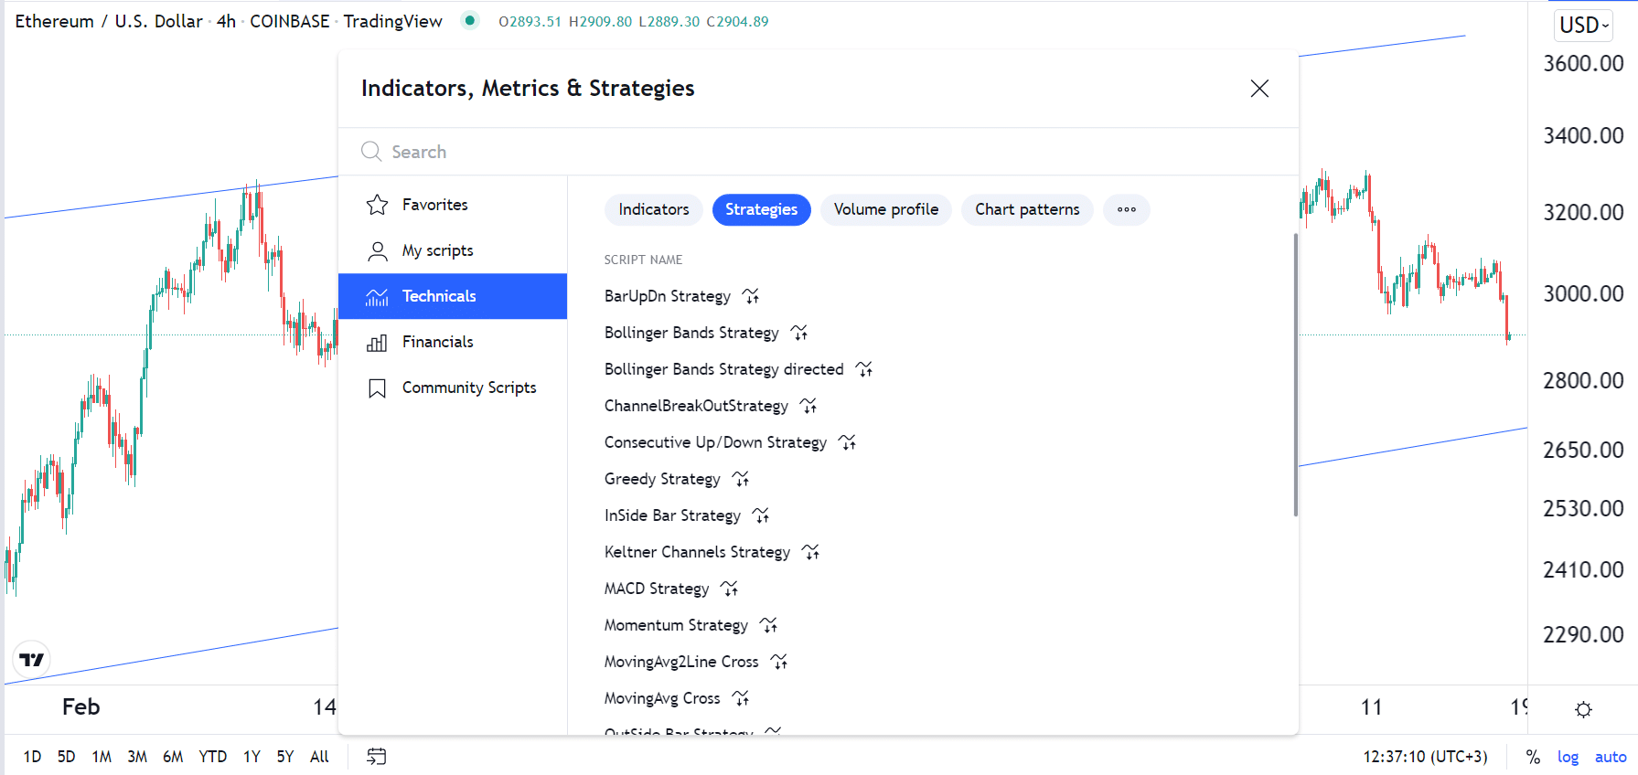Add MovingAvg2Line Cross strategy
Image resolution: width=1638 pixels, height=775 pixels.
[x=681, y=662]
